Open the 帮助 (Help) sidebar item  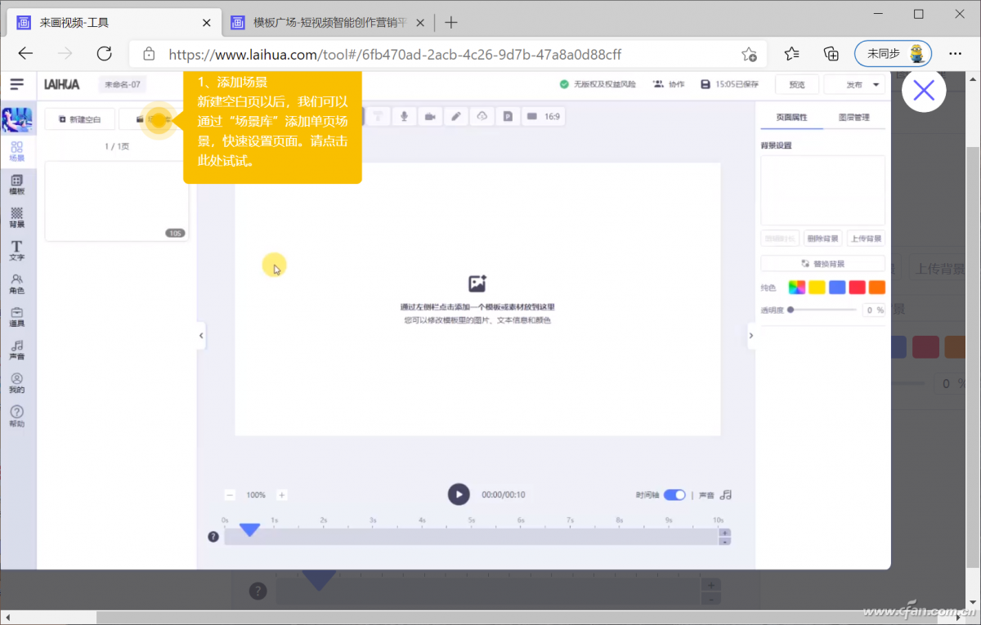point(17,417)
